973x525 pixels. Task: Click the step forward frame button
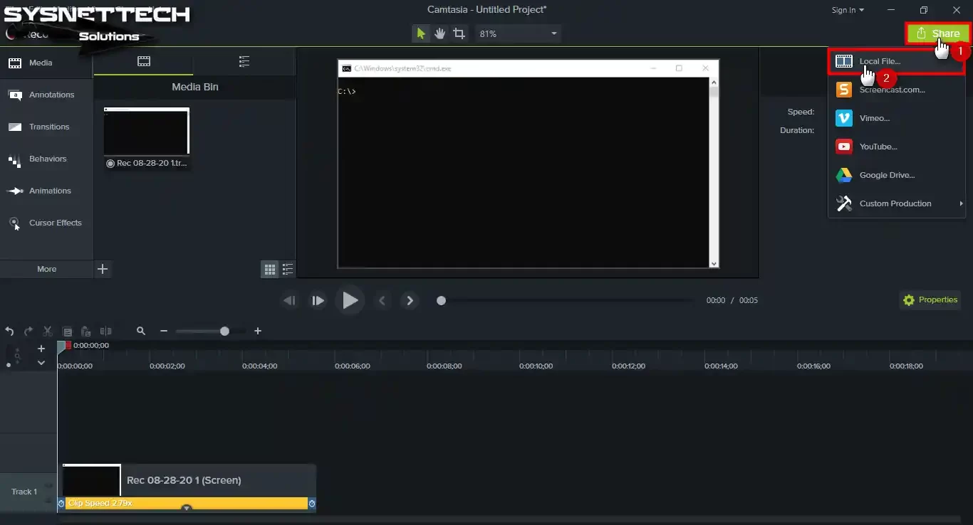318,301
